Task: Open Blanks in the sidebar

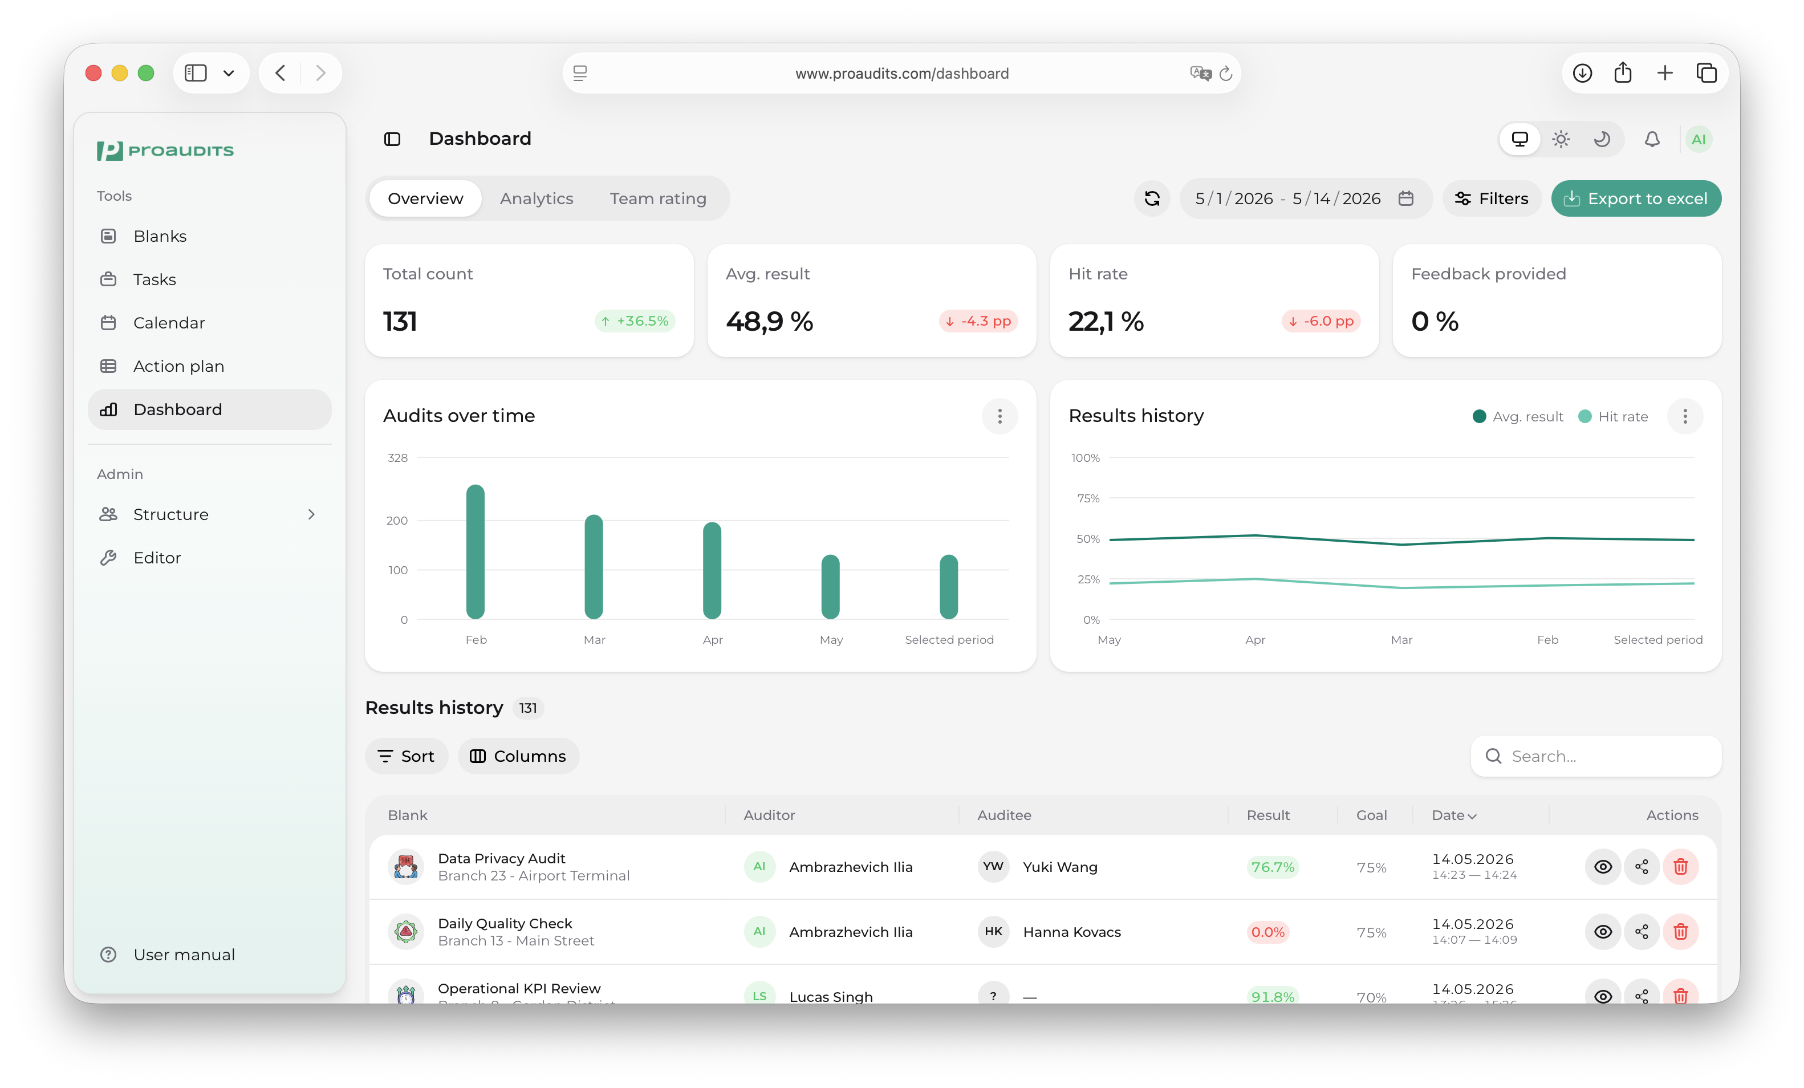Action: (209, 236)
